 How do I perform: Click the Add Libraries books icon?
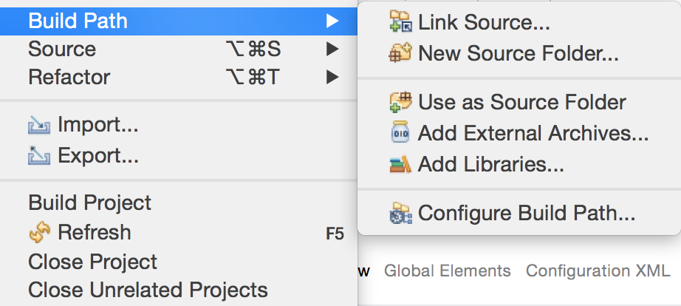pyautogui.click(x=400, y=164)
